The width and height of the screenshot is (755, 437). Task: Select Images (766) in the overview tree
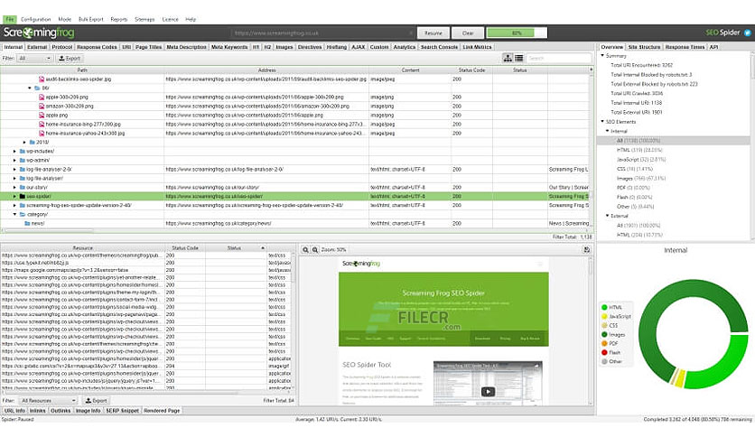[x=641, y=178]
